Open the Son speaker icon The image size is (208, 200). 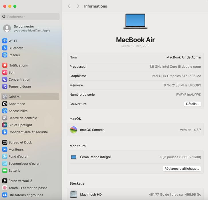[5, 72]
